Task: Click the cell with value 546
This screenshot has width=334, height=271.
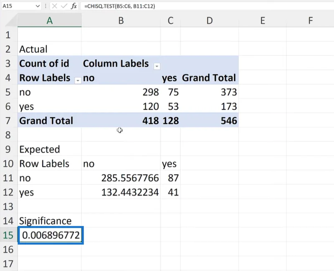Action: click(210, 120)
